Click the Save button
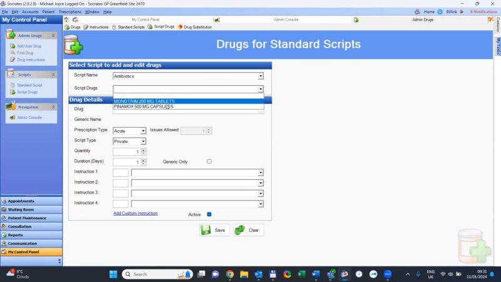Viewport: 501px width, 282px height. [215, 230]
